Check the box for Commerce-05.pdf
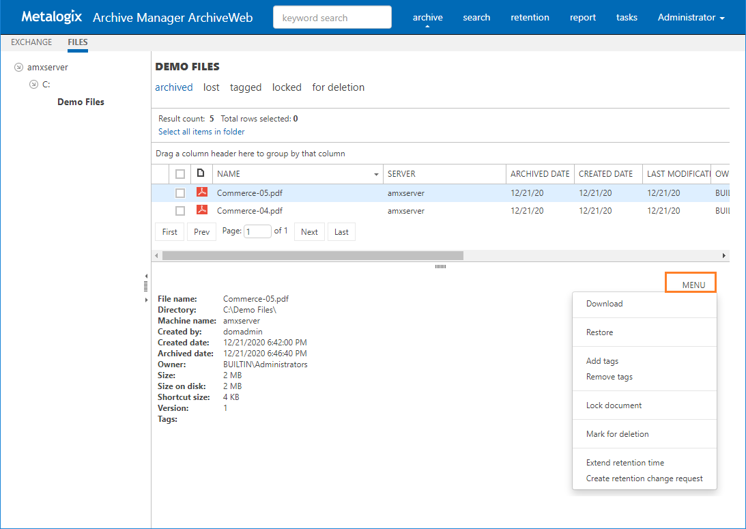Viewport: 746px width, 529px height. tap(180, 193)
